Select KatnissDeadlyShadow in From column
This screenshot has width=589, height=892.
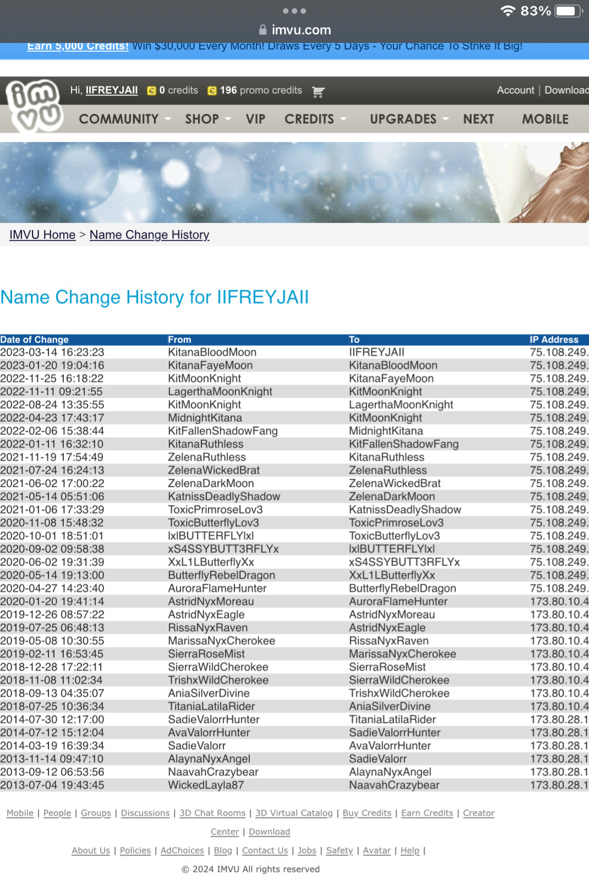click(x=224, y=497)
